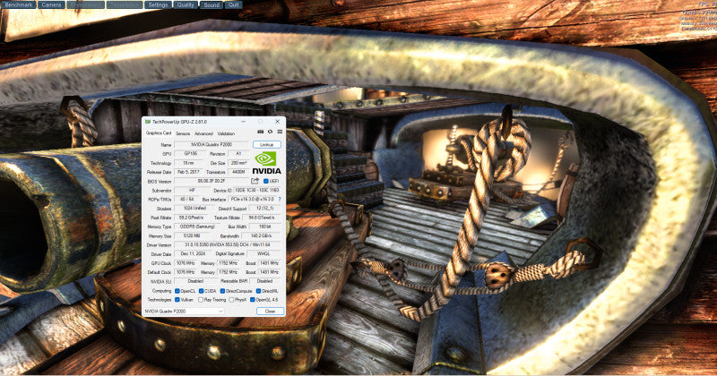Switch to the Graphics Card tab
The width and height of the screenshot is (717, 376).
(x=159, y=133)
